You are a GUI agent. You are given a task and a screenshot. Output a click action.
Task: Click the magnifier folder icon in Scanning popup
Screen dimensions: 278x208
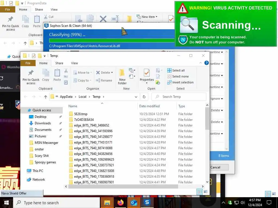189,25
